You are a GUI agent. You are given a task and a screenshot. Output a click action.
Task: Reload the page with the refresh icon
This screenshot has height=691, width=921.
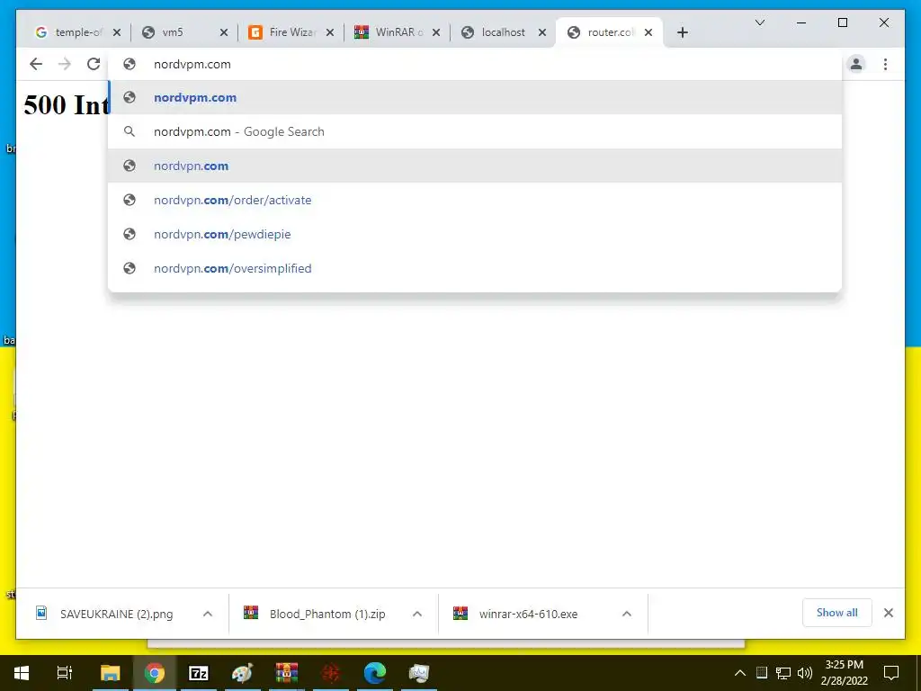click(94, 64)
